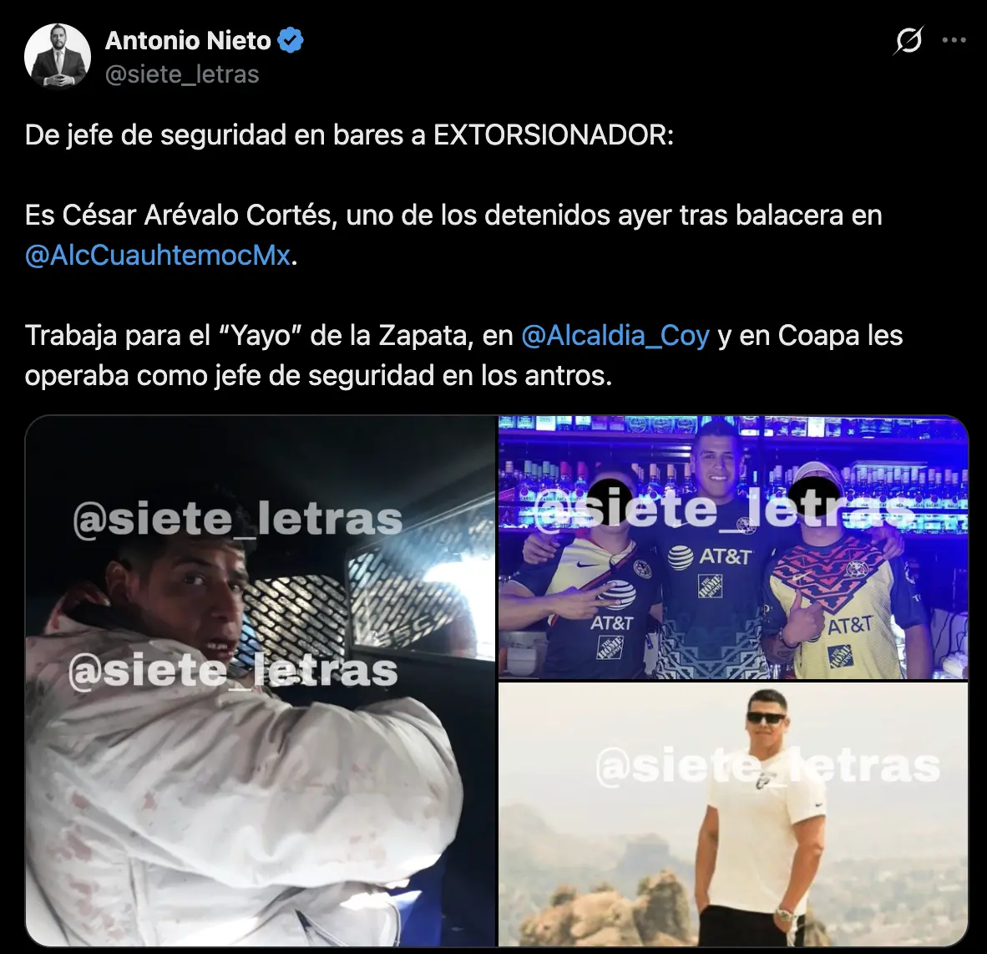Click the lower @siete_letras watermark on the left photo
Viewport: 987px width, 954px height.
click(x=233, y=671)
